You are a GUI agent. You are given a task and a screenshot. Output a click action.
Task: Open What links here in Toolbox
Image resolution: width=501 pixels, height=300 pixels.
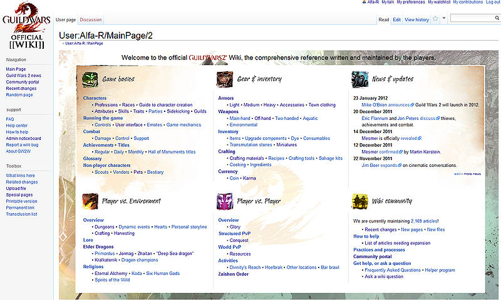[21, 176]
